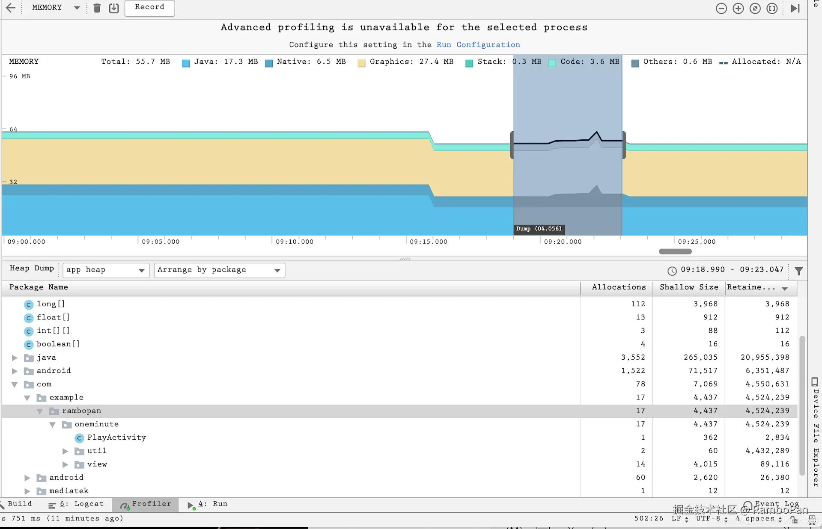Click the back arrow in profiler toolbar
Image resolution: width=822 pixels, height=529 pixels.
[x=11, y=8]
